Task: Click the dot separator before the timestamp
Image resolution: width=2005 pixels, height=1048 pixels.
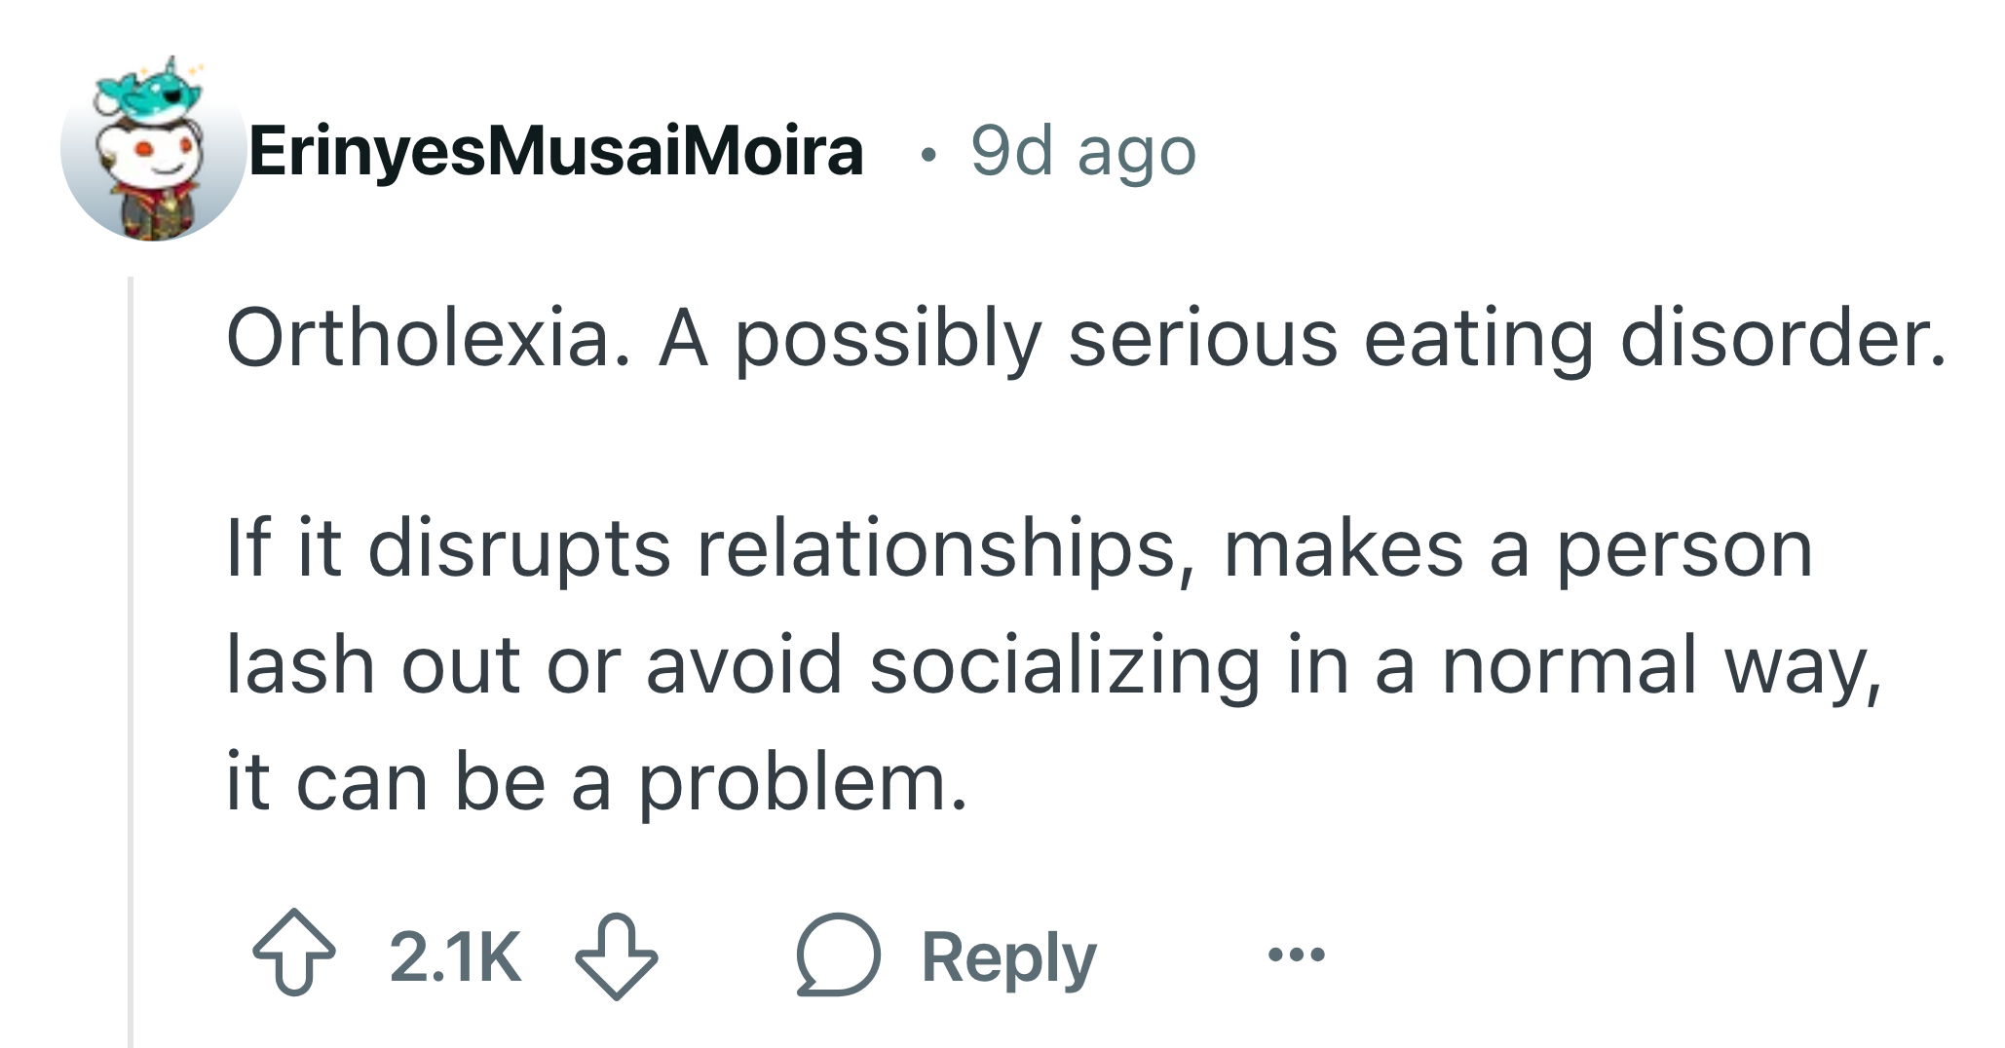Action: pos(928,154)
